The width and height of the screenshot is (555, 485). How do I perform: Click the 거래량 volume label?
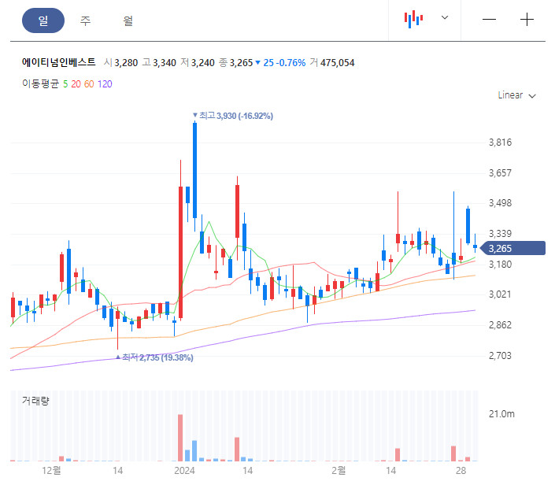(x=35, y=401)
